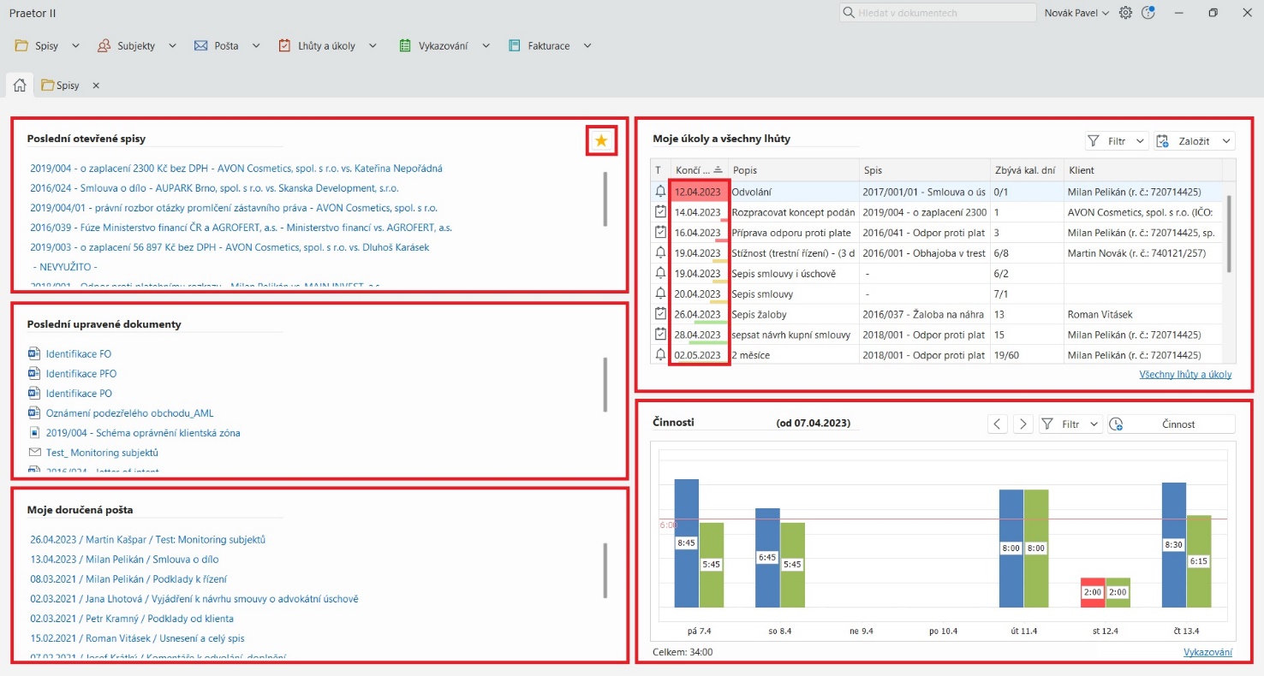The width and height of the screenshot is (1264, 676).
Task: Open the Všechny lhůty a úkoly link
Action: point(1185,374)
